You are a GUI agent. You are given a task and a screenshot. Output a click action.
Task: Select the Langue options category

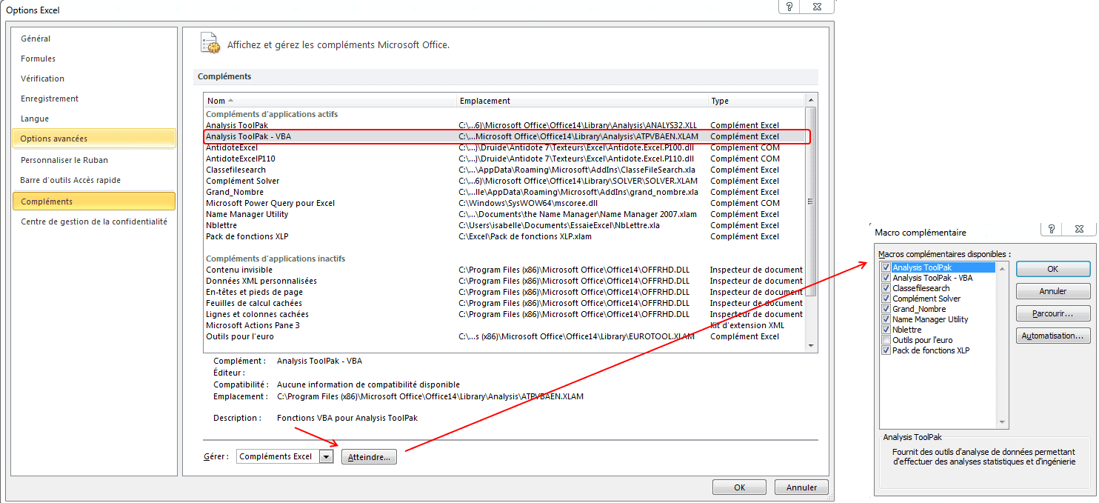pyautogui.click(x=94, y=119)
